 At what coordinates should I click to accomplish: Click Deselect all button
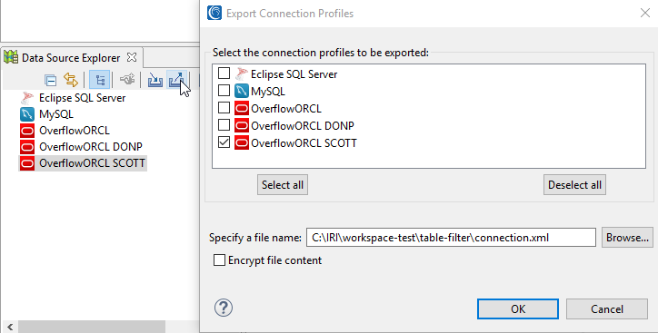(x=574, y=185)
